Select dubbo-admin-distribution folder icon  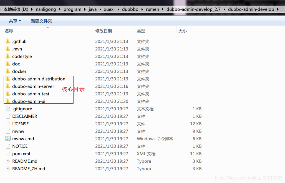pos(8,79)
